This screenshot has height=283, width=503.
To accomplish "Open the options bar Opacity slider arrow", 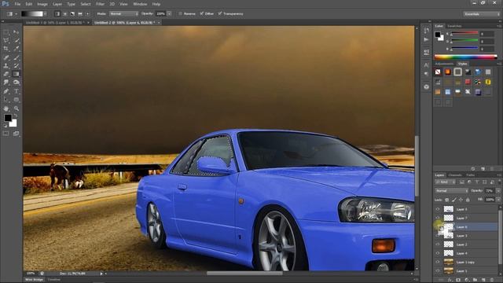I will [x=169, y=14].
